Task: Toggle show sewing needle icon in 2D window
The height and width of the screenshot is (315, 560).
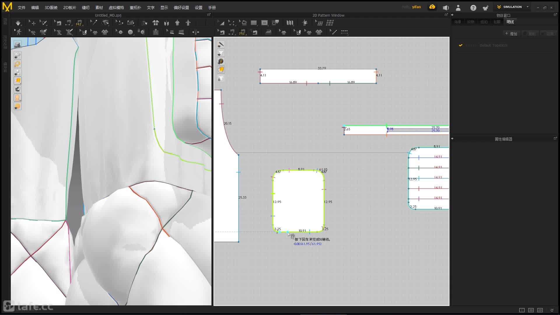Action: pos(221,44)
